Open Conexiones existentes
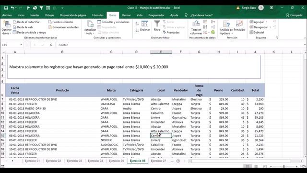Viewport: 307px width, 173px height. (x=63, y=27)
